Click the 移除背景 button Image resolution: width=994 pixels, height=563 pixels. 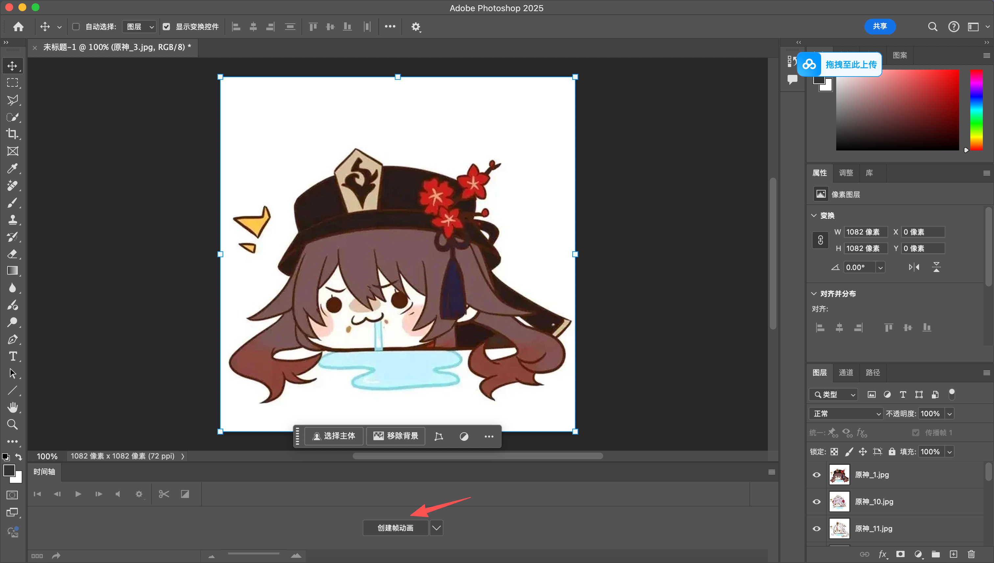[395, 436]
